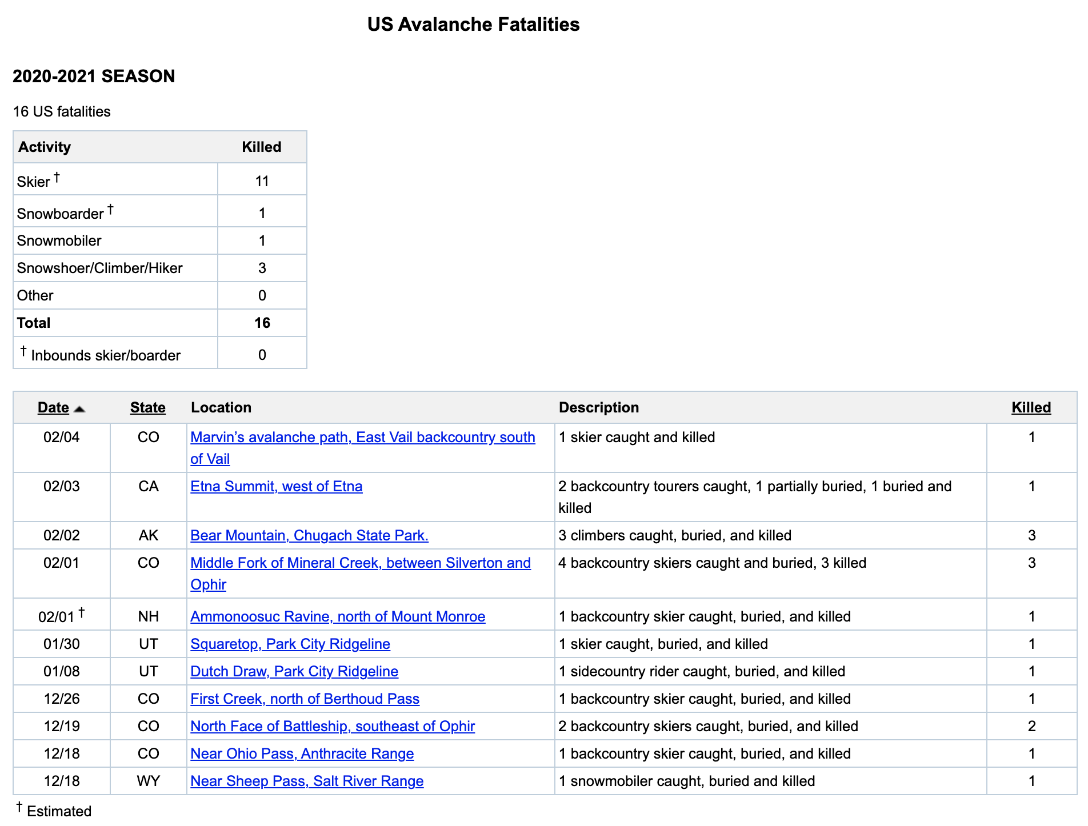Click '4 backcountry skiers caught and buried' description
This screenshot has height=826, width=1088.
712,563
